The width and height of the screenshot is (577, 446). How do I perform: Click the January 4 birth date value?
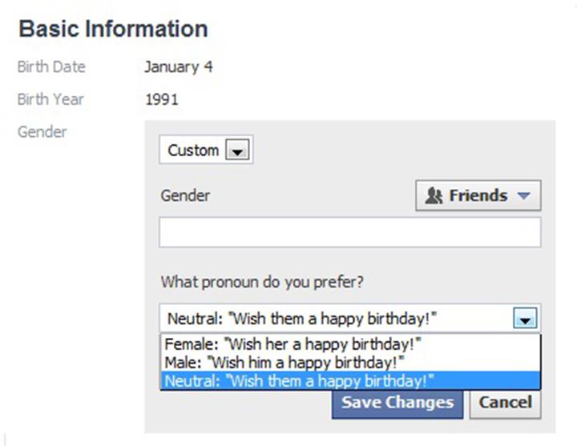click(x=179, y=67)
